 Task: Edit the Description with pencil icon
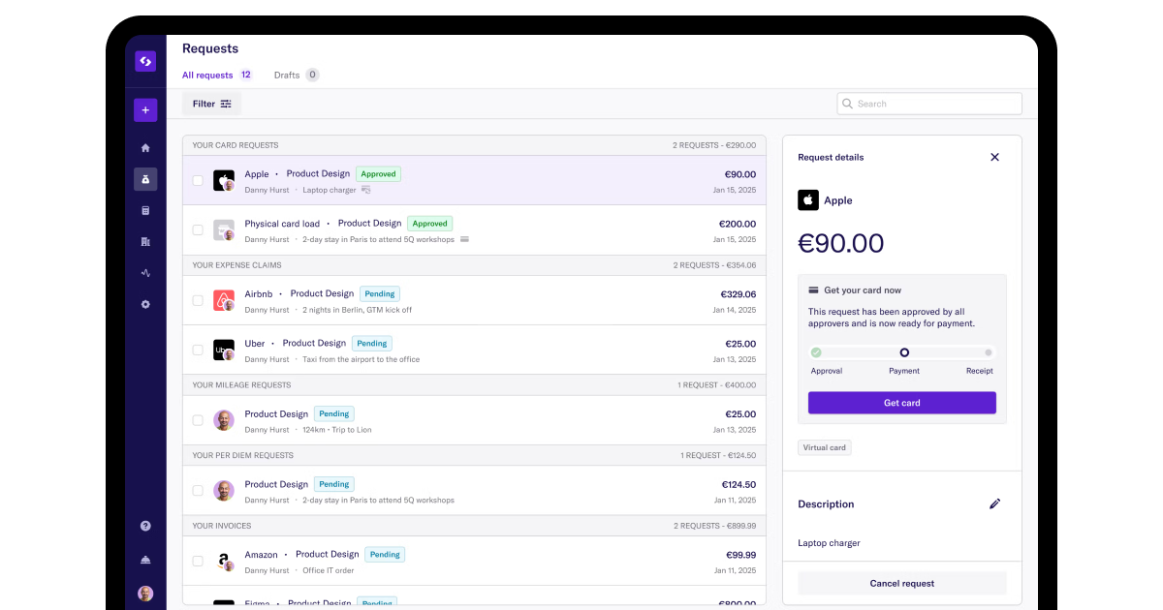(994, 503)
